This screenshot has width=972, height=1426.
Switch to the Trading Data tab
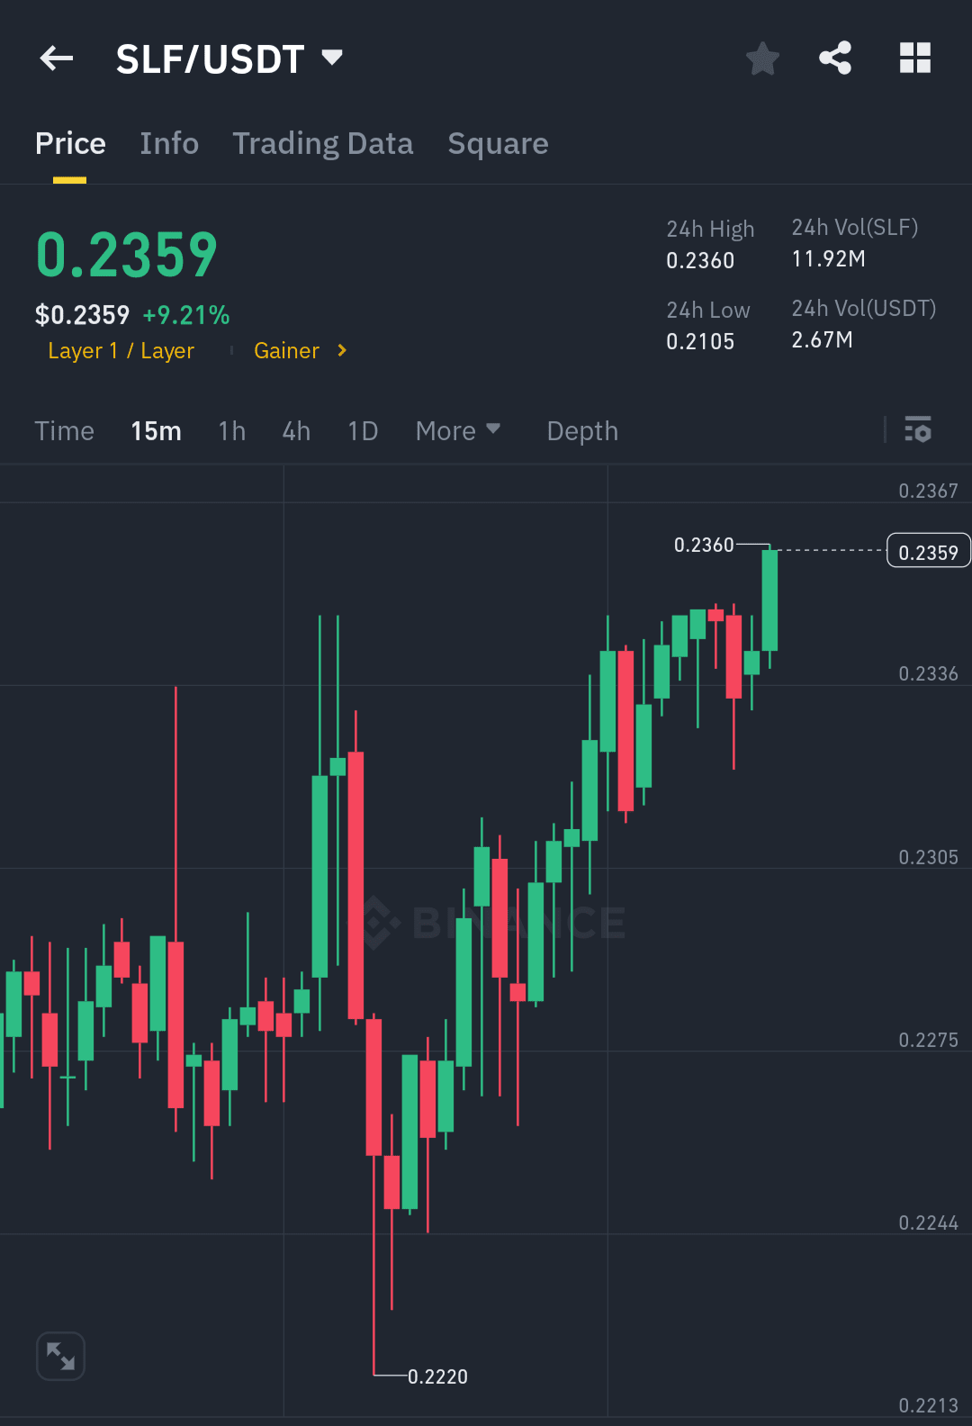[x=323, y=144]
